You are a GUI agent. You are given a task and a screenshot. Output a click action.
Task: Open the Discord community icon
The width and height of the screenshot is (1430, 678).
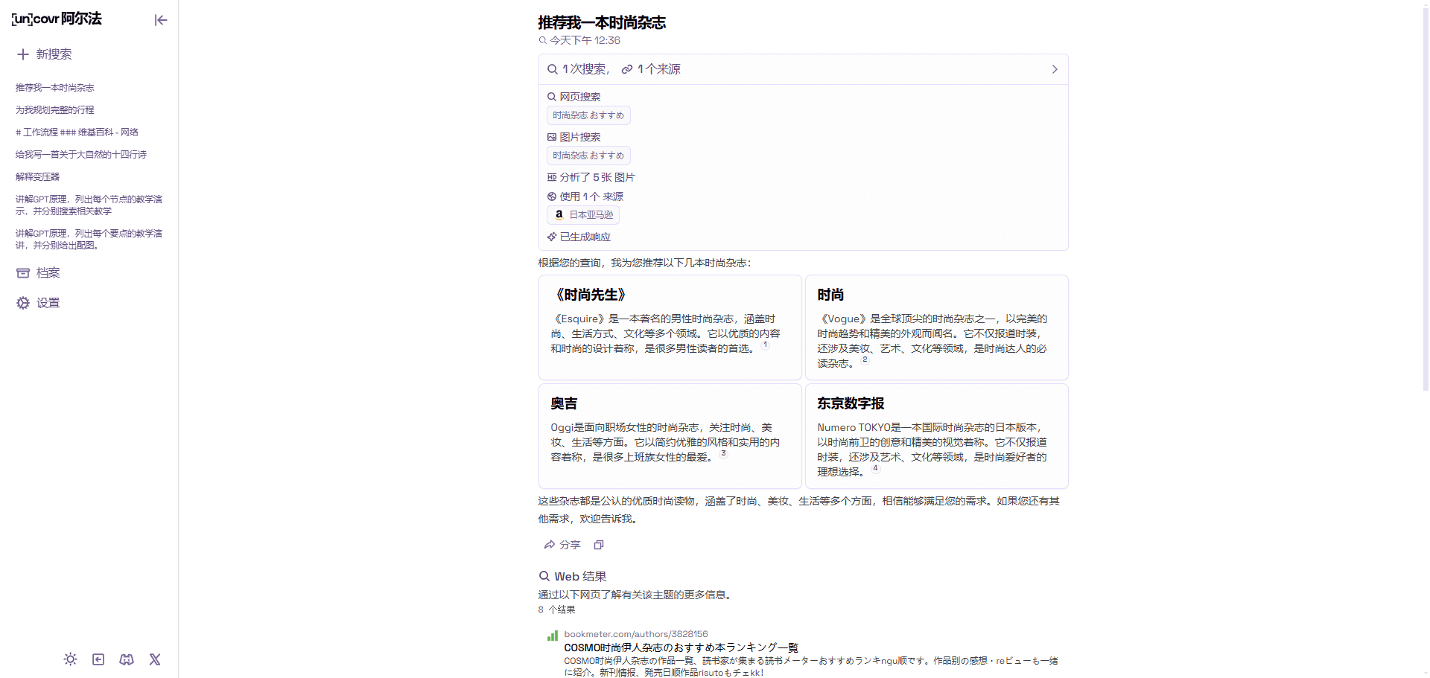tap(127, 659)
